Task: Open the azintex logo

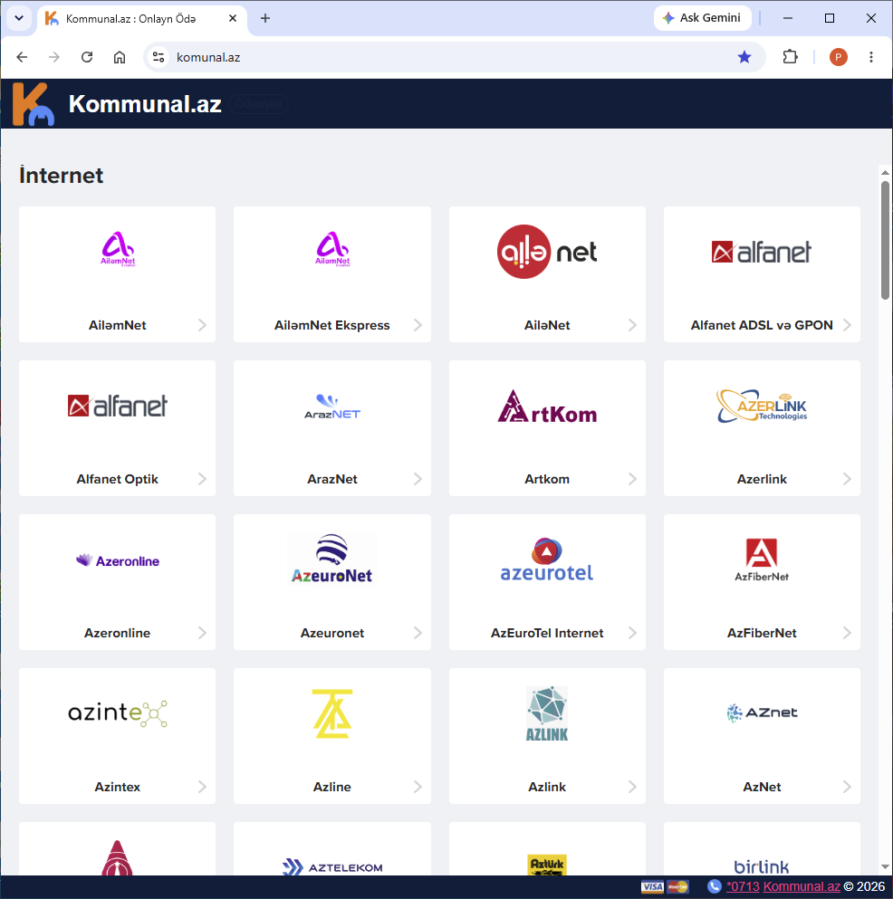Action: click(118, 713)
